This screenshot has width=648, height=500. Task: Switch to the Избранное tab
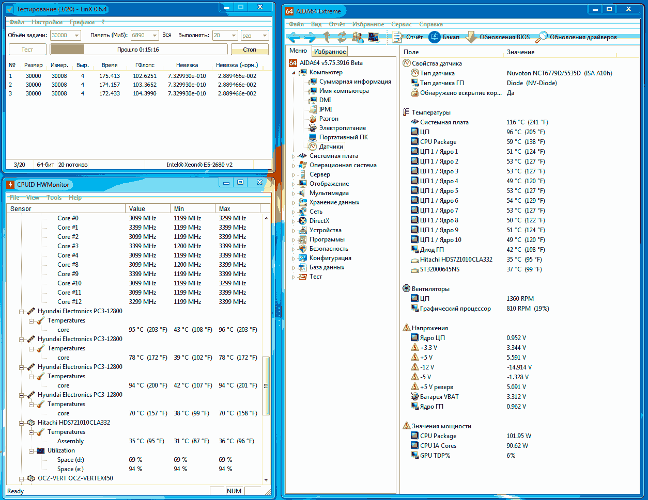point(330,52)
